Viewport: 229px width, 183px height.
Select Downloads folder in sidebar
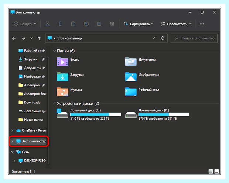pos(29,102)
